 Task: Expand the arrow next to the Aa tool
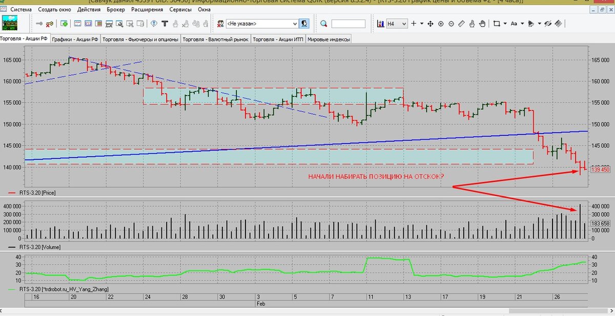522,24
